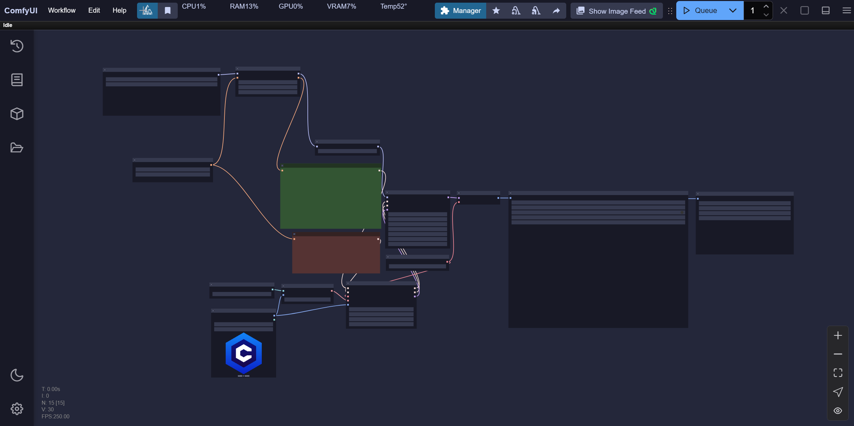Open the hamburger menu at top right

click(x=846, y=11)
